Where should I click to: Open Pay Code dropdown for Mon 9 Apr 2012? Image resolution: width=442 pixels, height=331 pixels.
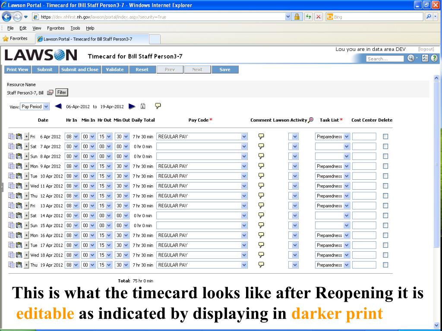pos(202,166)
